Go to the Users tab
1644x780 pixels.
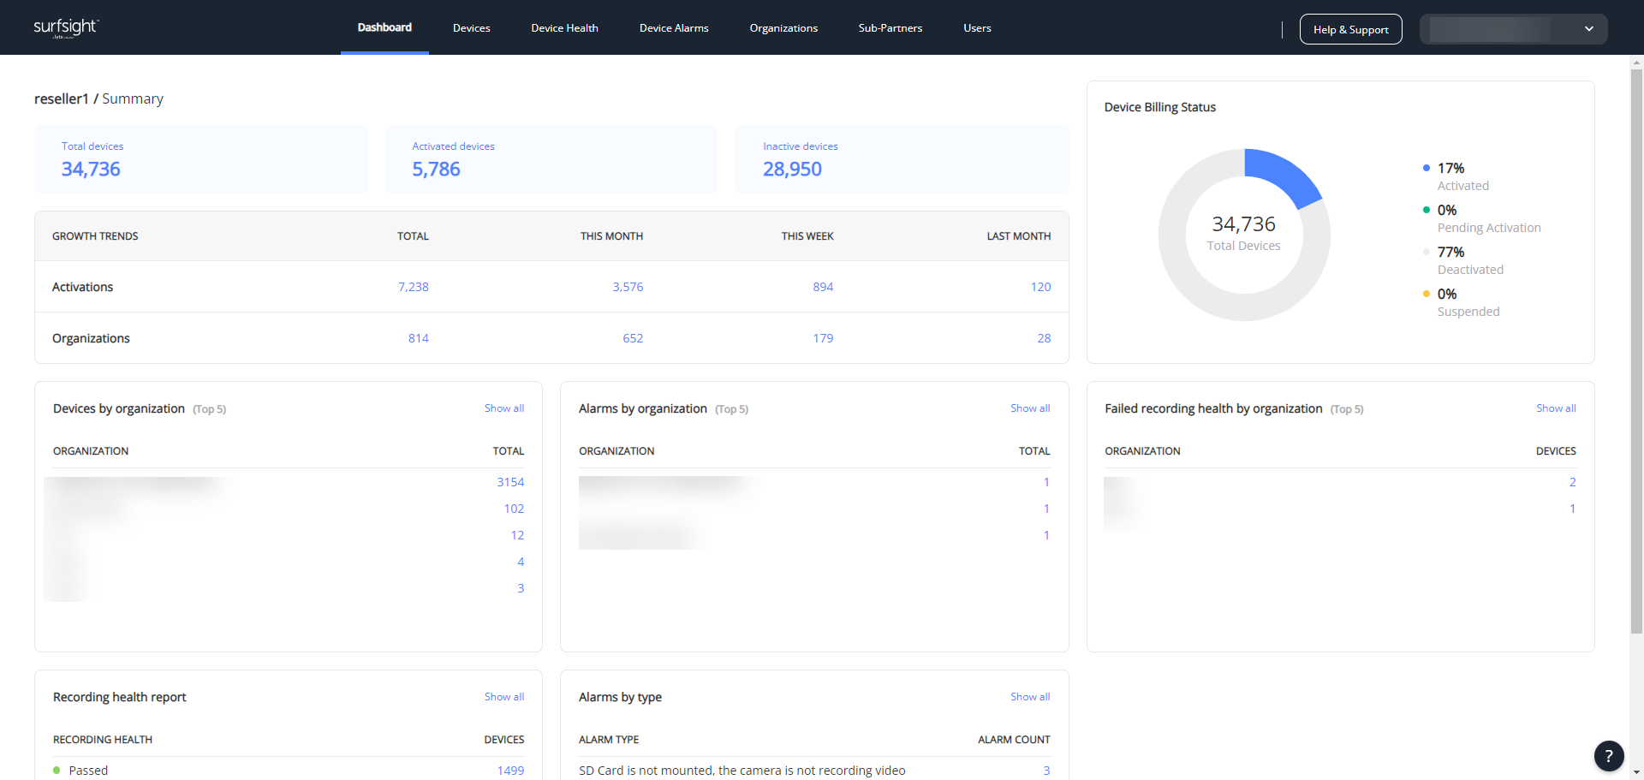(x=977, y=28)
